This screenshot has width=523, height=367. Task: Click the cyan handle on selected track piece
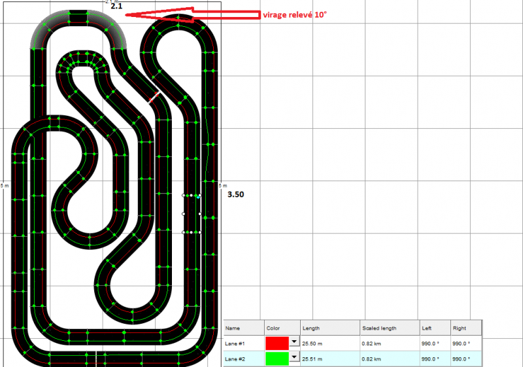[197, 196]
